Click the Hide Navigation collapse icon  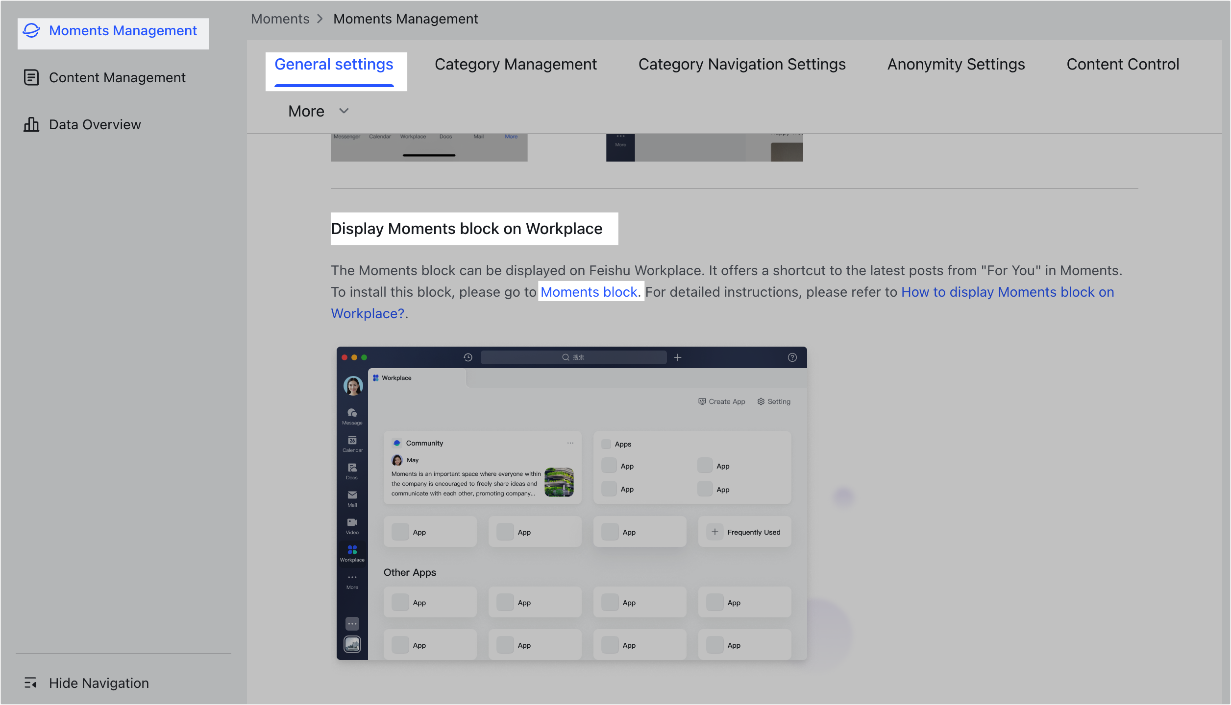tap(30, 682)
